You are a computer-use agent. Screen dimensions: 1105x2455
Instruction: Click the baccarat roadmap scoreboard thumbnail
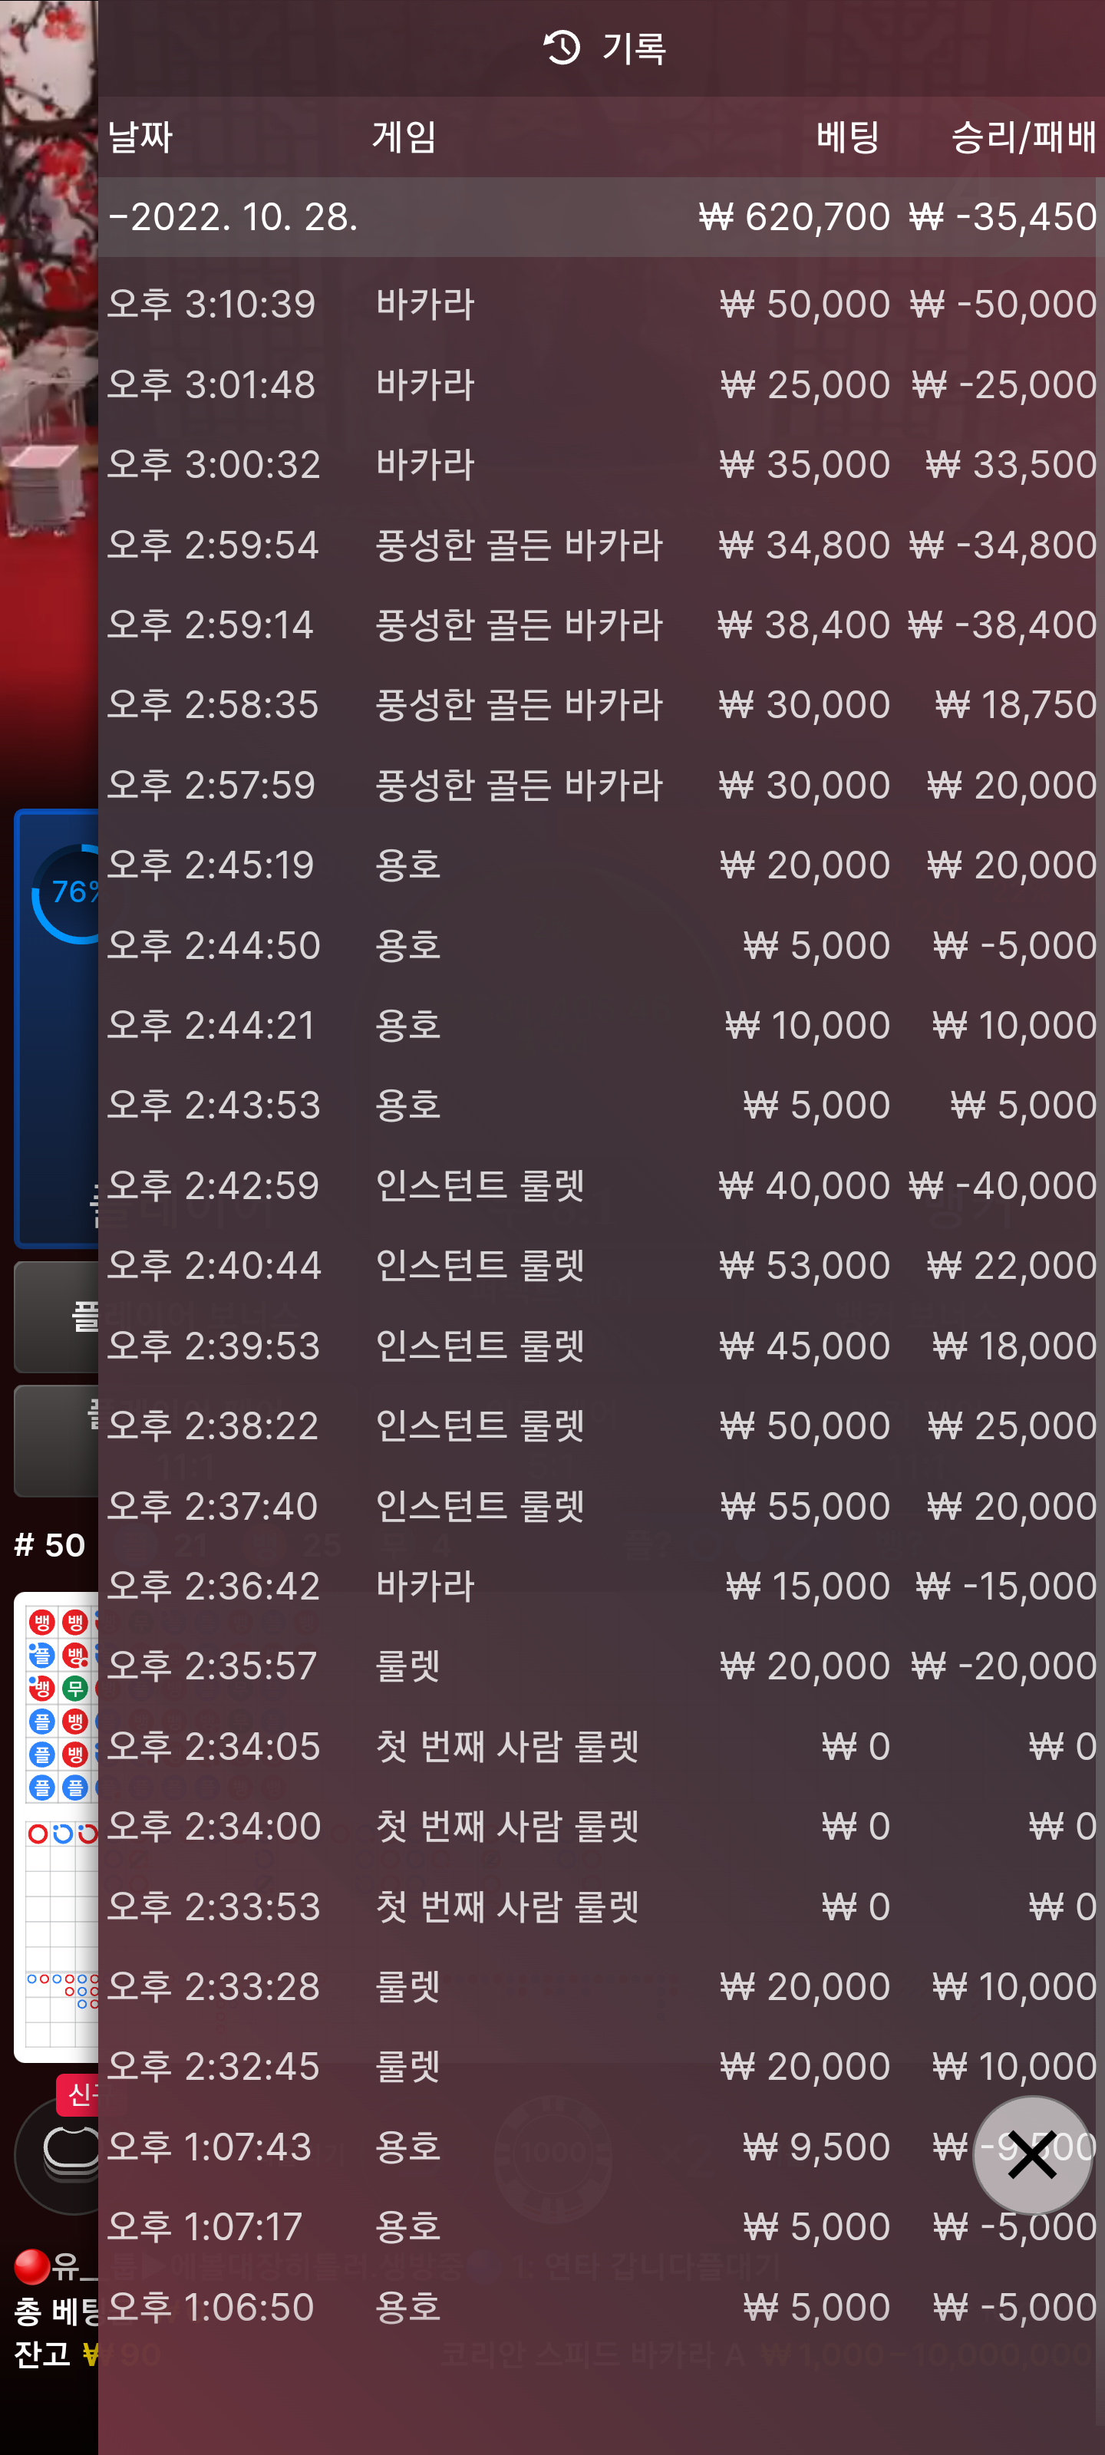[x=56, y=1826]
